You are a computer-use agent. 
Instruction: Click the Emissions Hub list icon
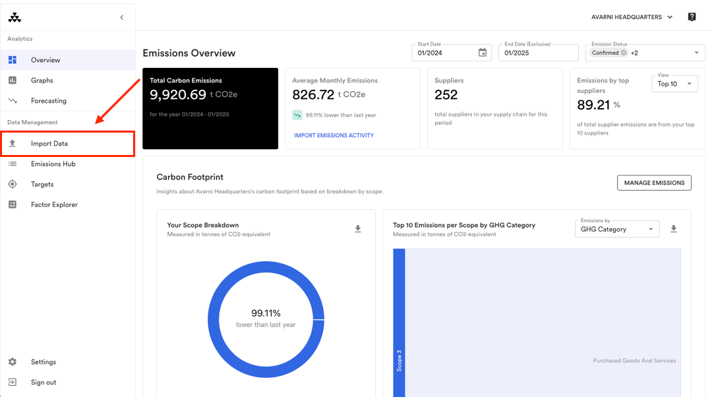[x=13, y=164]
